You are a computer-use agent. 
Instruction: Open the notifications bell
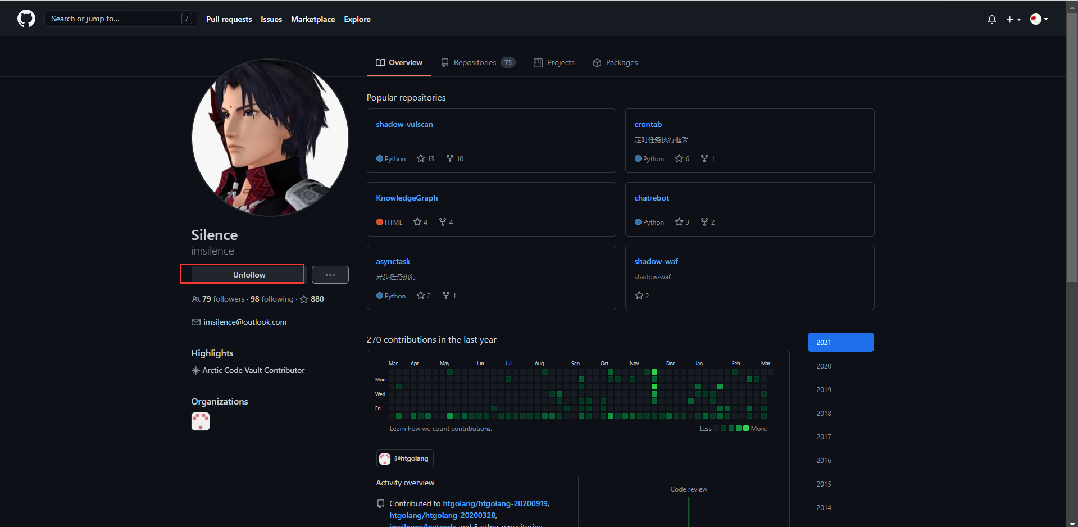click(992, 19)
